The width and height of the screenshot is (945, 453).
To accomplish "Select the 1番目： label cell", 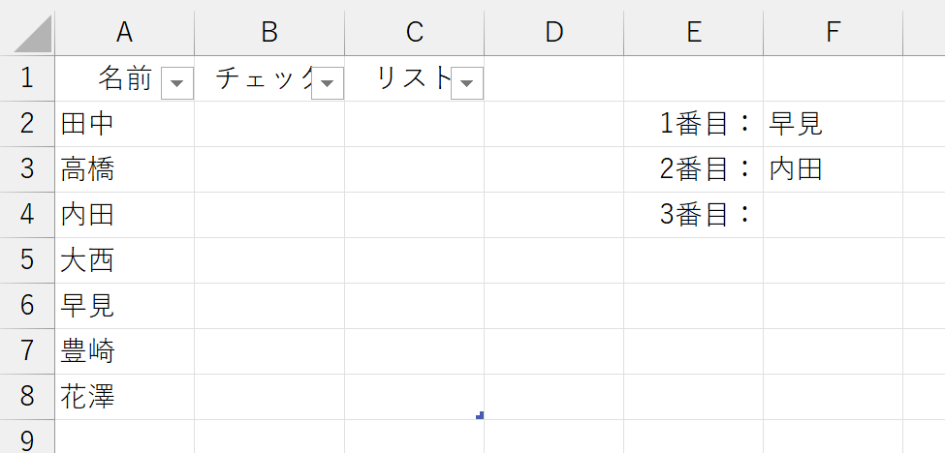I will coord(693,124).
